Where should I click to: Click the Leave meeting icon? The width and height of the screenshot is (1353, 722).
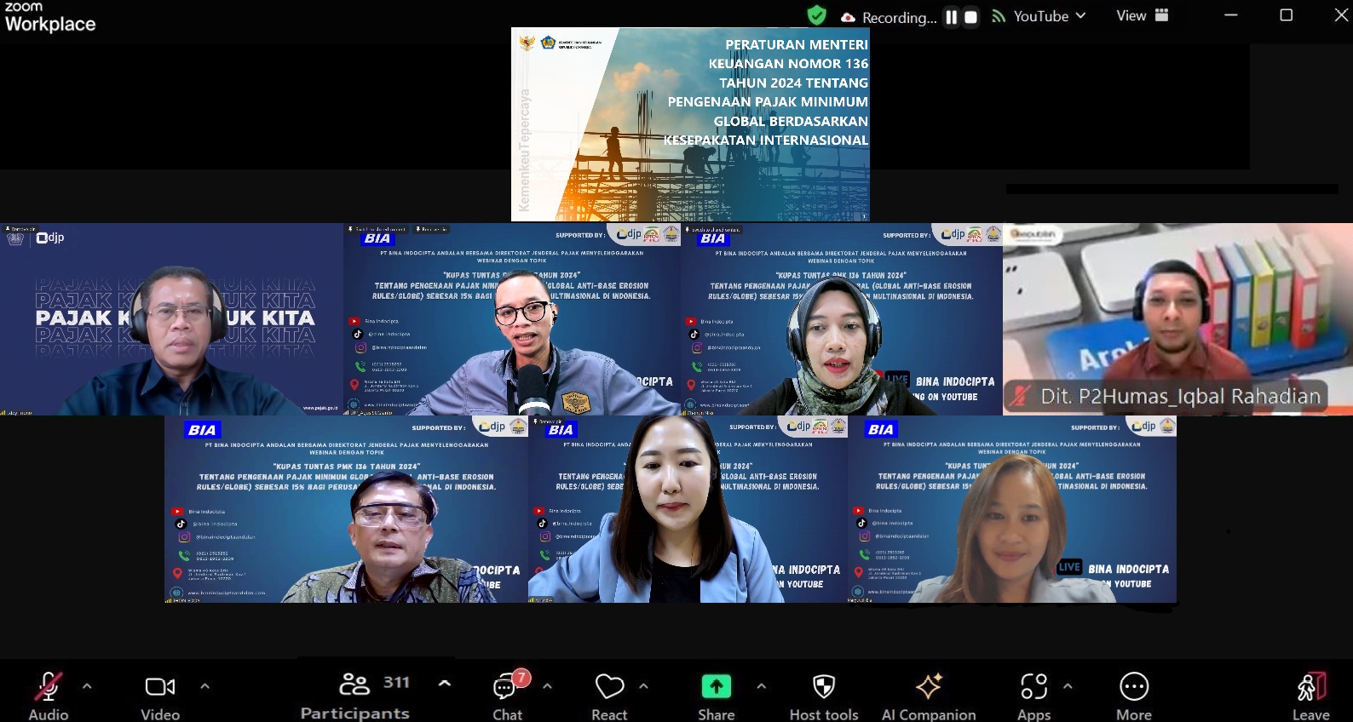[1311, 687]
